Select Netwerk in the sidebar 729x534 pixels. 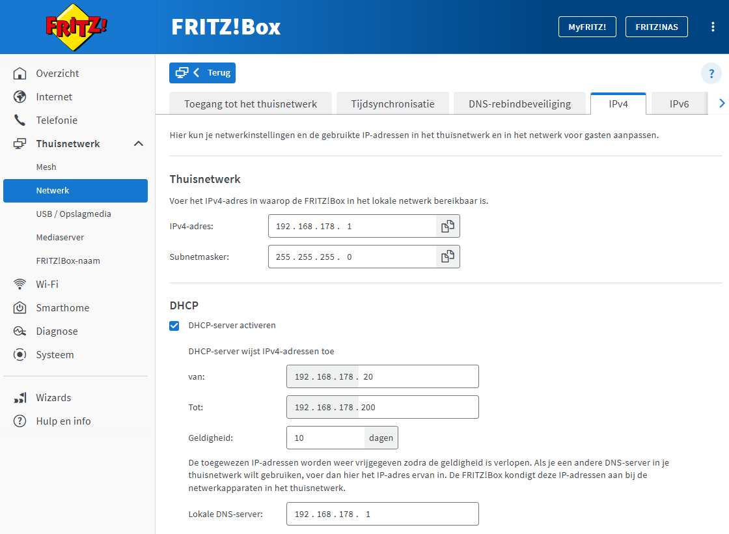pos(76,191)
